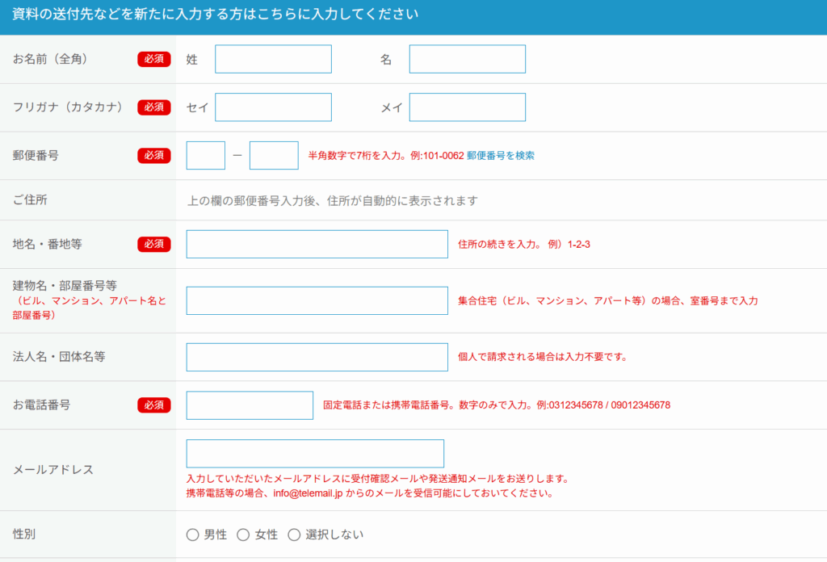The image size is (827, 562).
Task: Click the 地名・番地等 address detail field
Action: pos(317,244)
